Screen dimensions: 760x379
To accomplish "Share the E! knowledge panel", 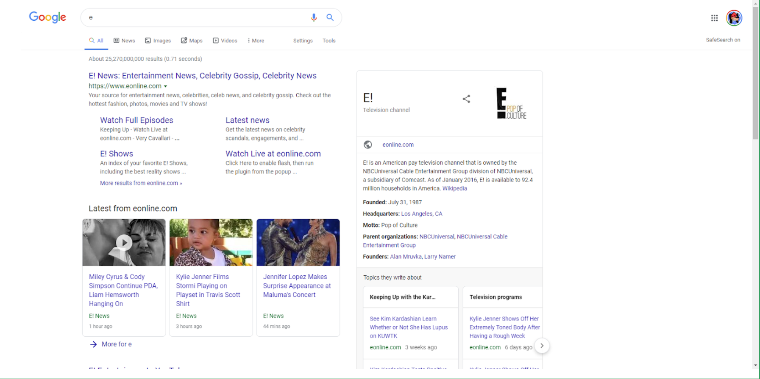I will tap(466, 99).
